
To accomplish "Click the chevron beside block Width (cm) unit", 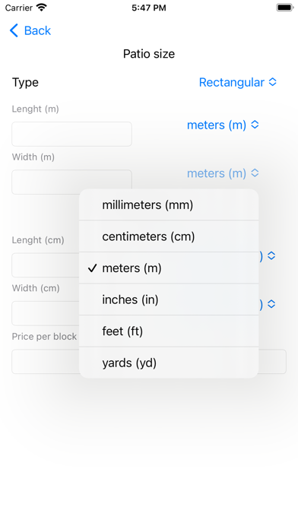I will [271, 304].
